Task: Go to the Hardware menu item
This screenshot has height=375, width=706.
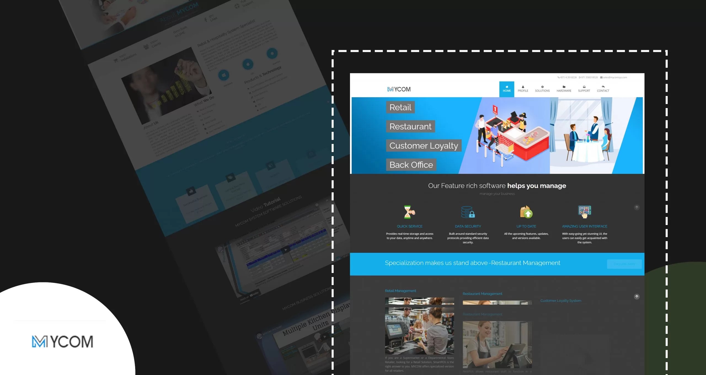Action: (564, 89)
